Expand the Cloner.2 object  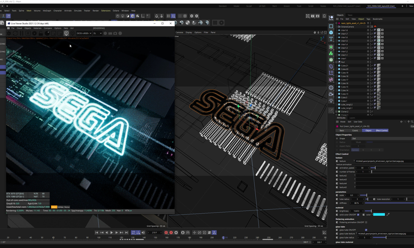337,111
